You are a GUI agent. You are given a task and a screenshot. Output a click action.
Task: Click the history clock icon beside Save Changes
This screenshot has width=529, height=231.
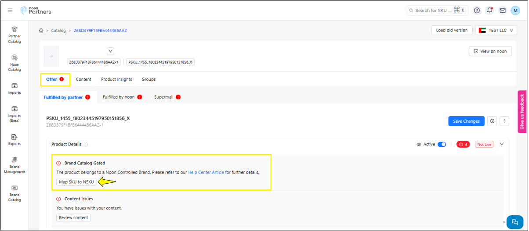[492, 121]
